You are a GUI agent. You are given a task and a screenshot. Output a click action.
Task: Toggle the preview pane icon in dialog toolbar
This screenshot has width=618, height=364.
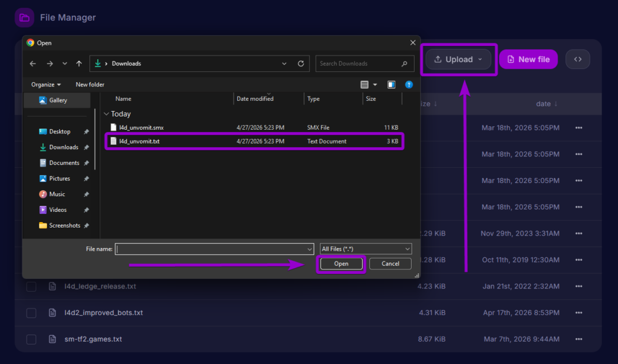391,85
